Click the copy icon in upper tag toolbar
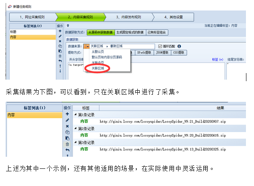This screenshot has width=254, height=186. click(x=60, y=46)
